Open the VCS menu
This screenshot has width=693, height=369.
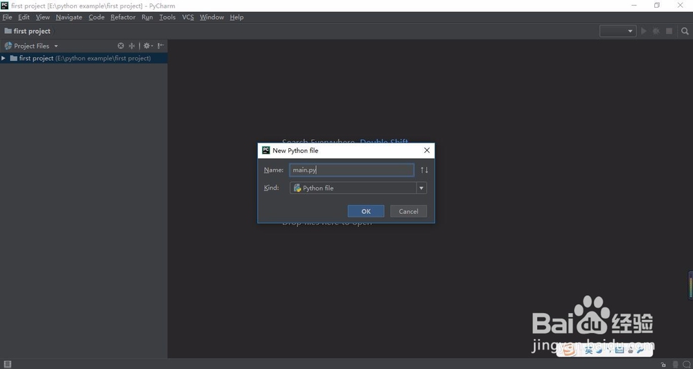click(188, 17)
